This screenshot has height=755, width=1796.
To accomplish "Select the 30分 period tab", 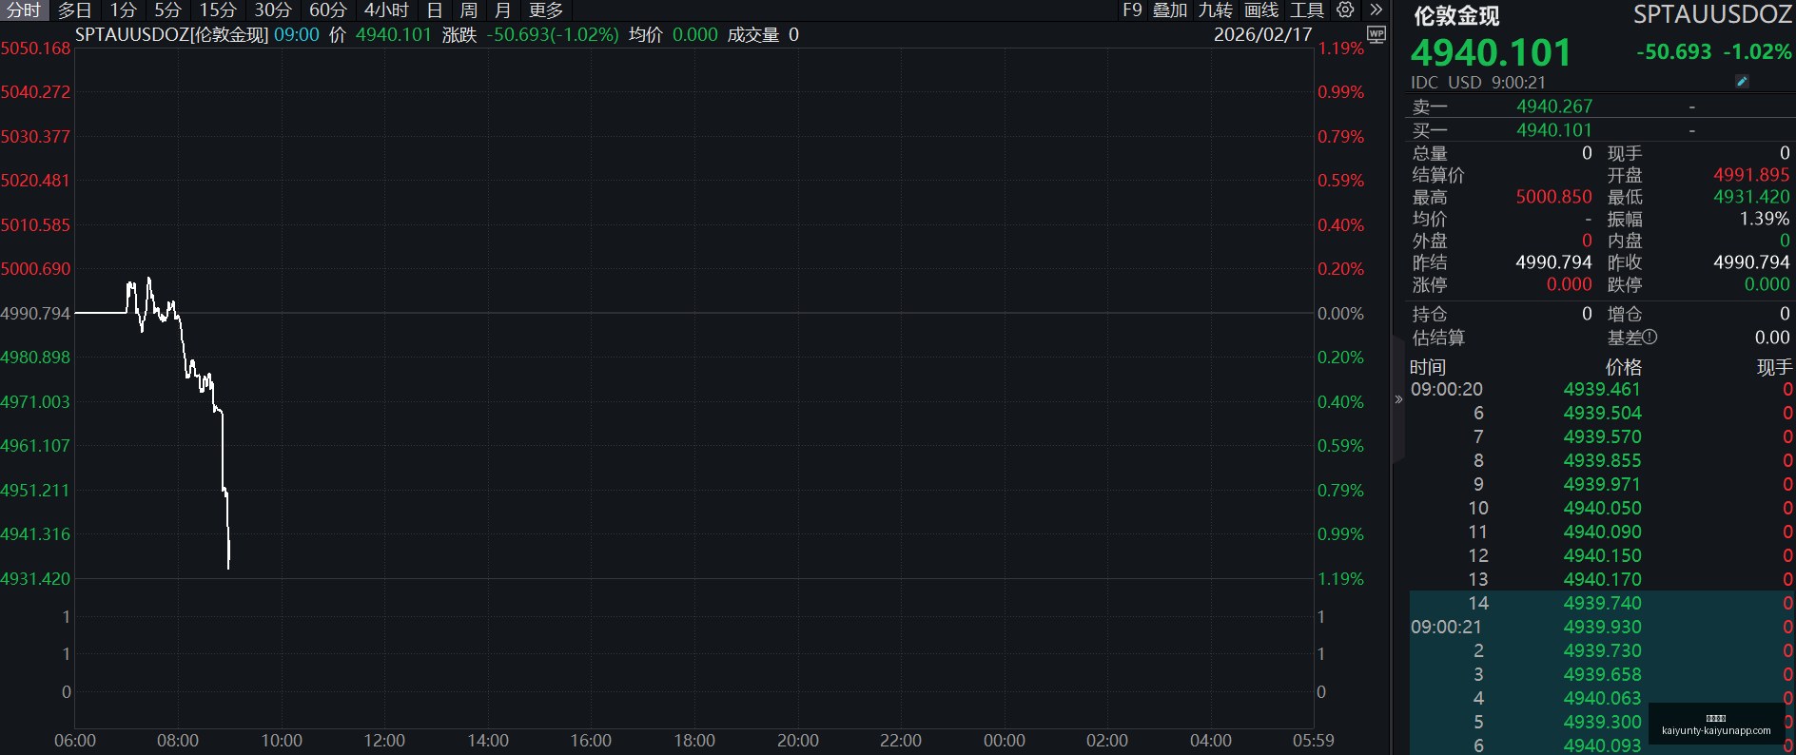I will tap(273, 10).
